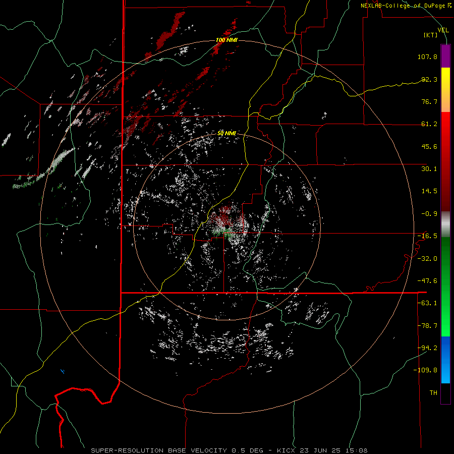Image resolution: width=454 pixels, height=454 pixels.
Task: Click the -109.8 legend value
Action: pos(425,370)
